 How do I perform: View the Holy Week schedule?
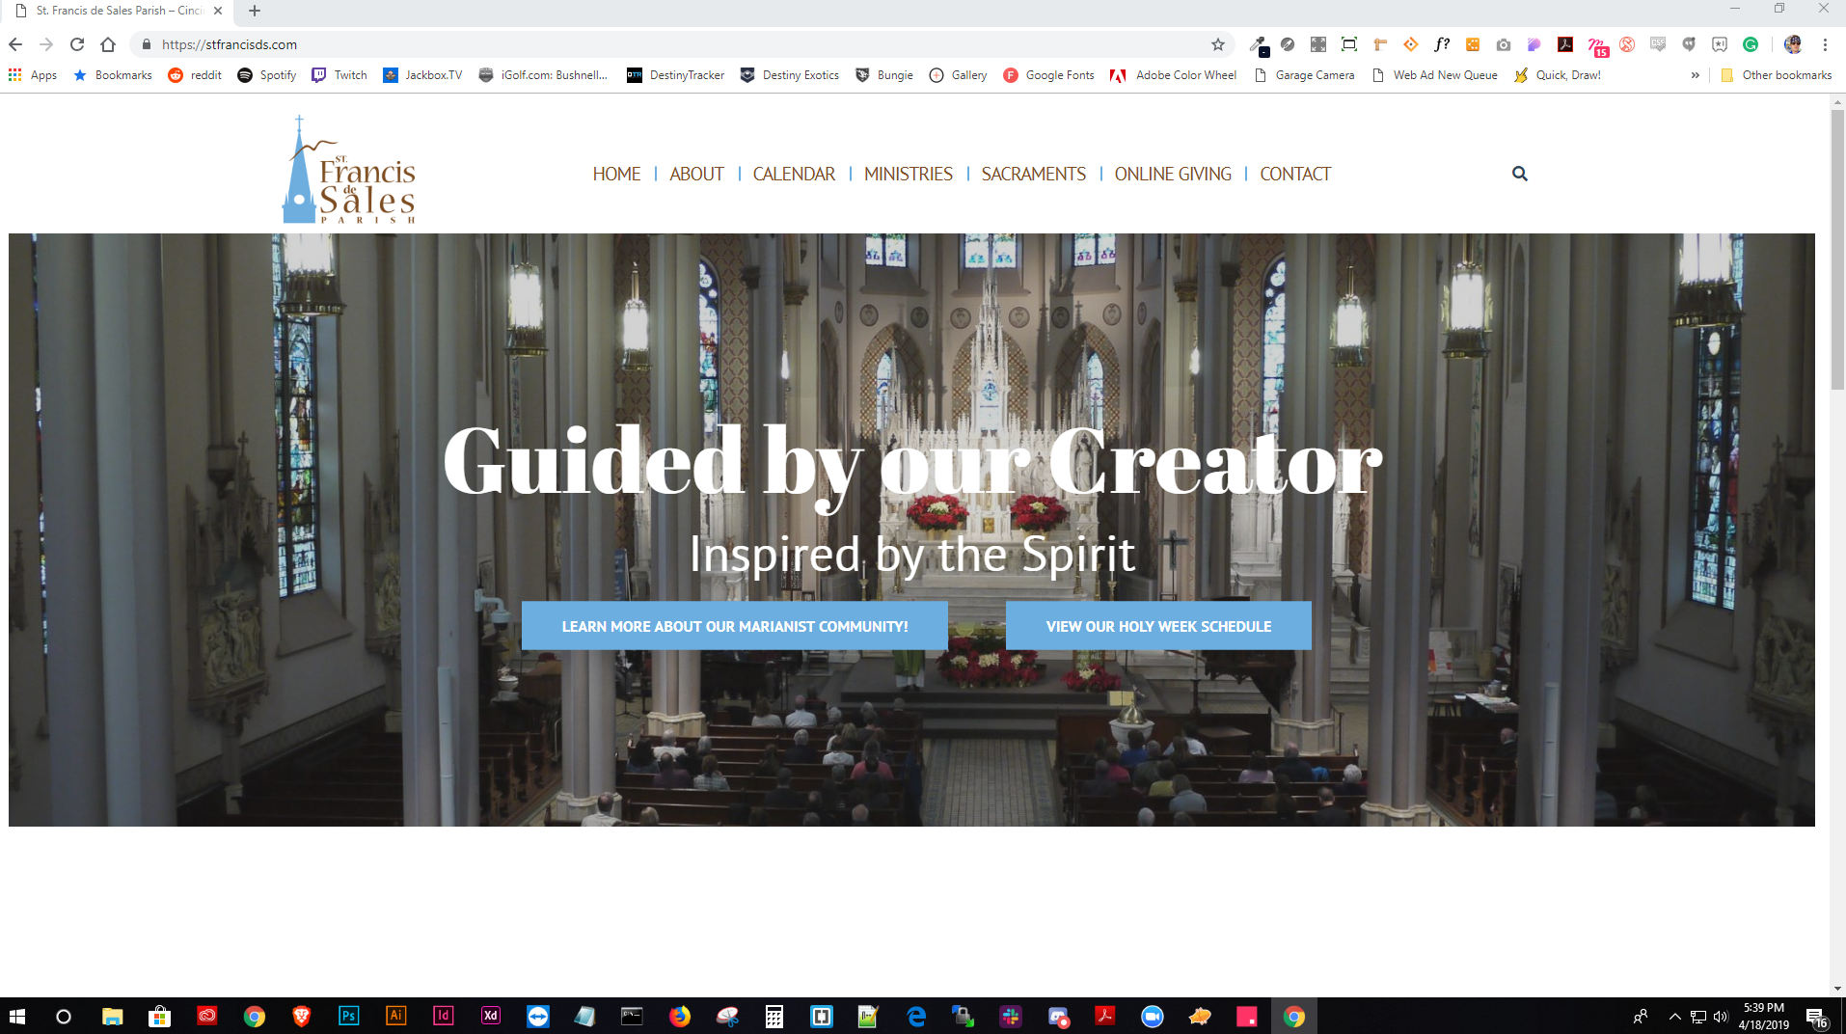click(x=1158, y=626)
